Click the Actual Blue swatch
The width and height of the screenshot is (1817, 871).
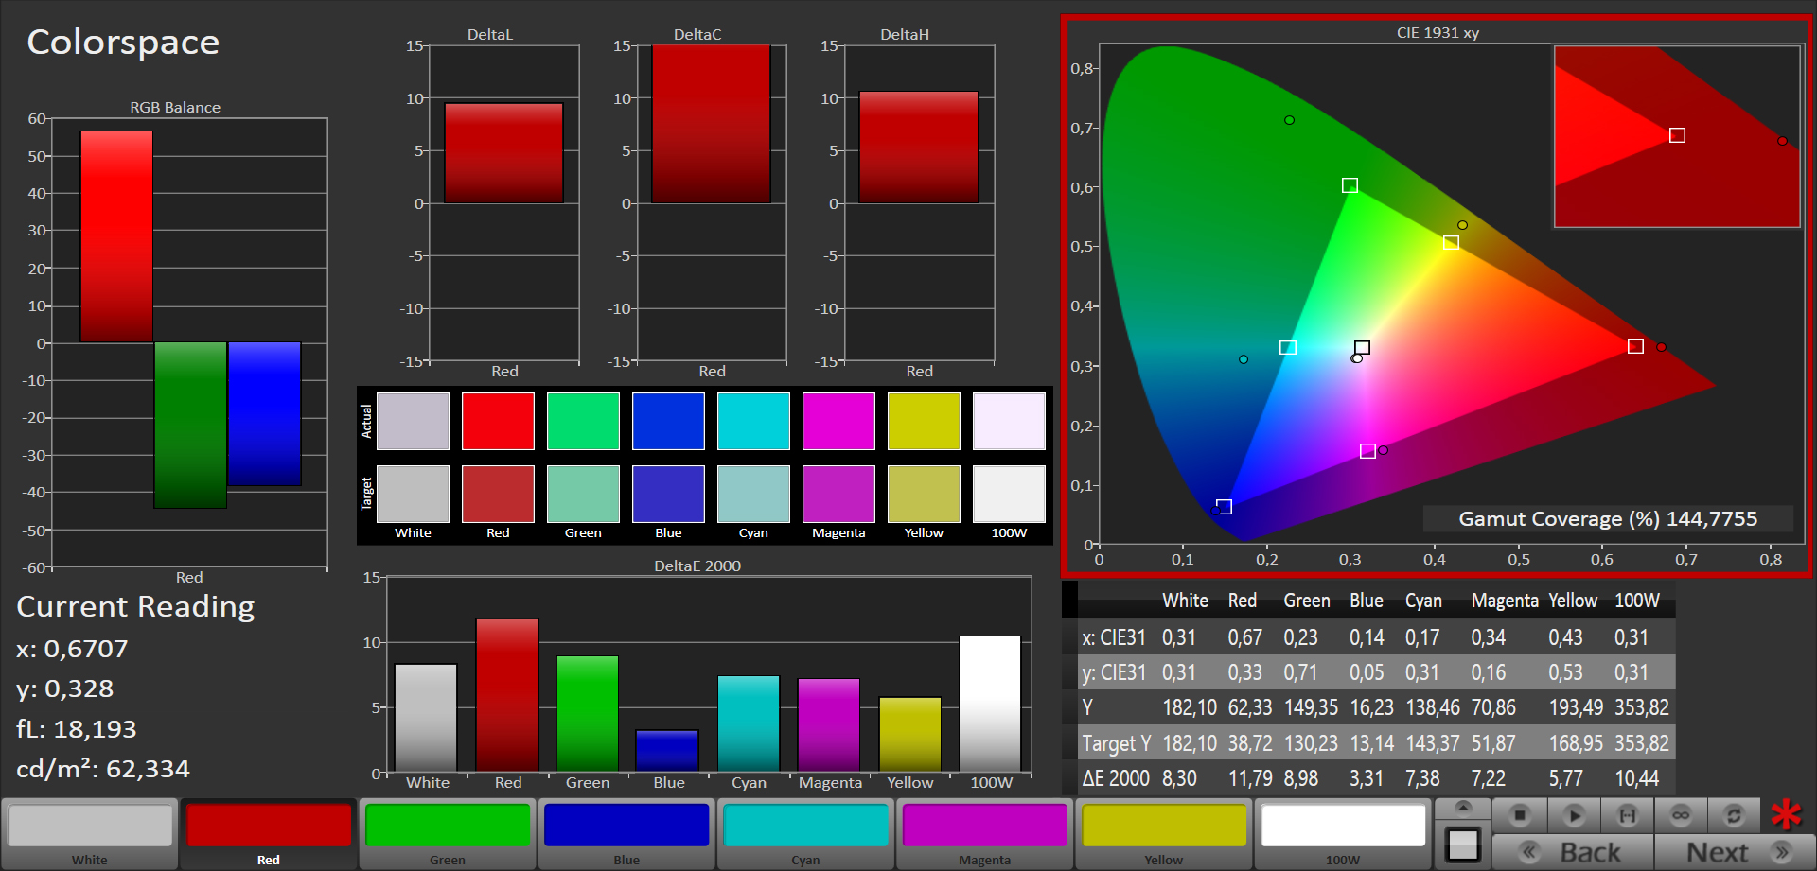click(x=668, y=421)
